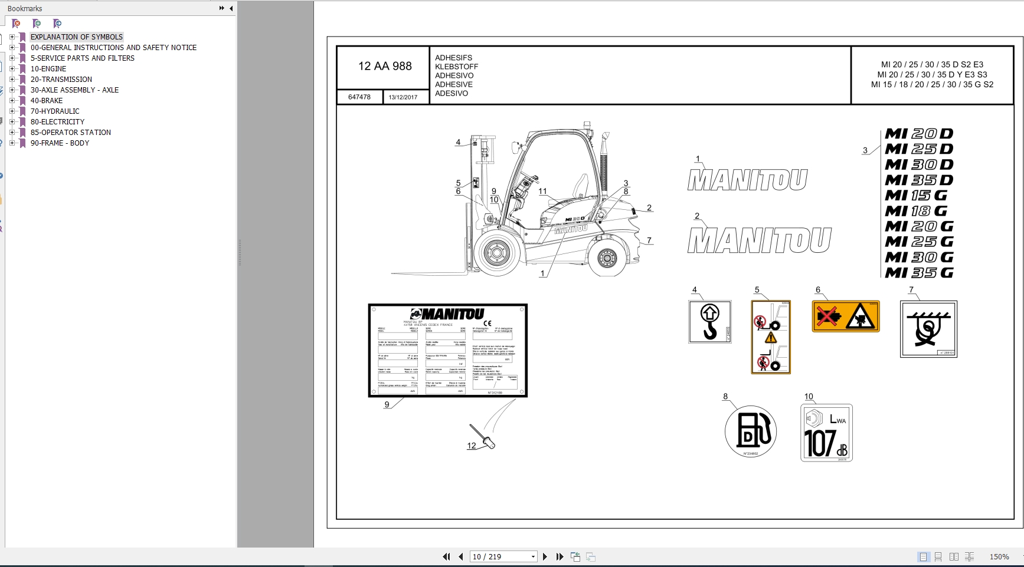This screenshot has width=1024, height=567.
Task: Click the KLEBSTOFF title line
Action: 456,67
